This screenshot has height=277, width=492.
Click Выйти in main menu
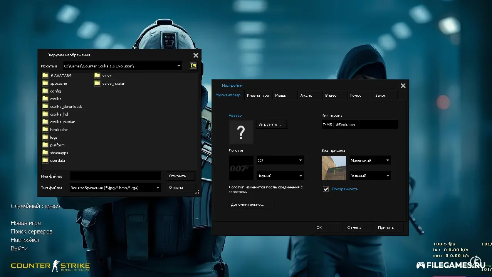[x=19, y=248]
